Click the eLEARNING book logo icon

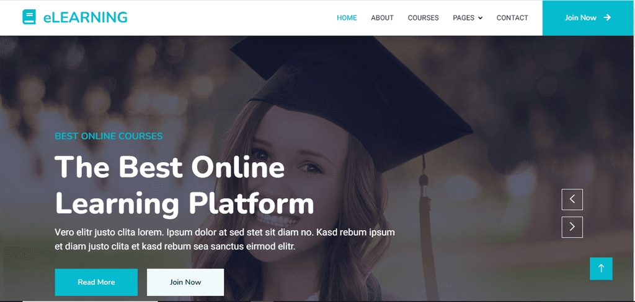[29, 17]
